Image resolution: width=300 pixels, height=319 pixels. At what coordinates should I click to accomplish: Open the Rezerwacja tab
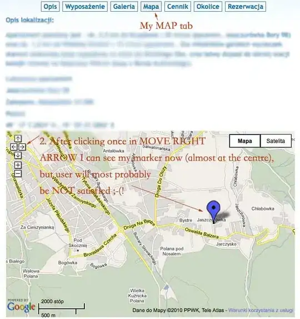(246, 7)
